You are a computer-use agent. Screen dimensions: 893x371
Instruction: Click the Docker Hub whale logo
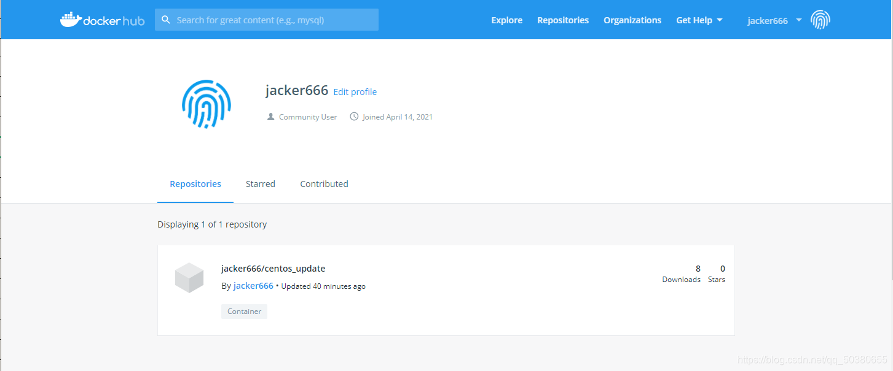point(69,19)
